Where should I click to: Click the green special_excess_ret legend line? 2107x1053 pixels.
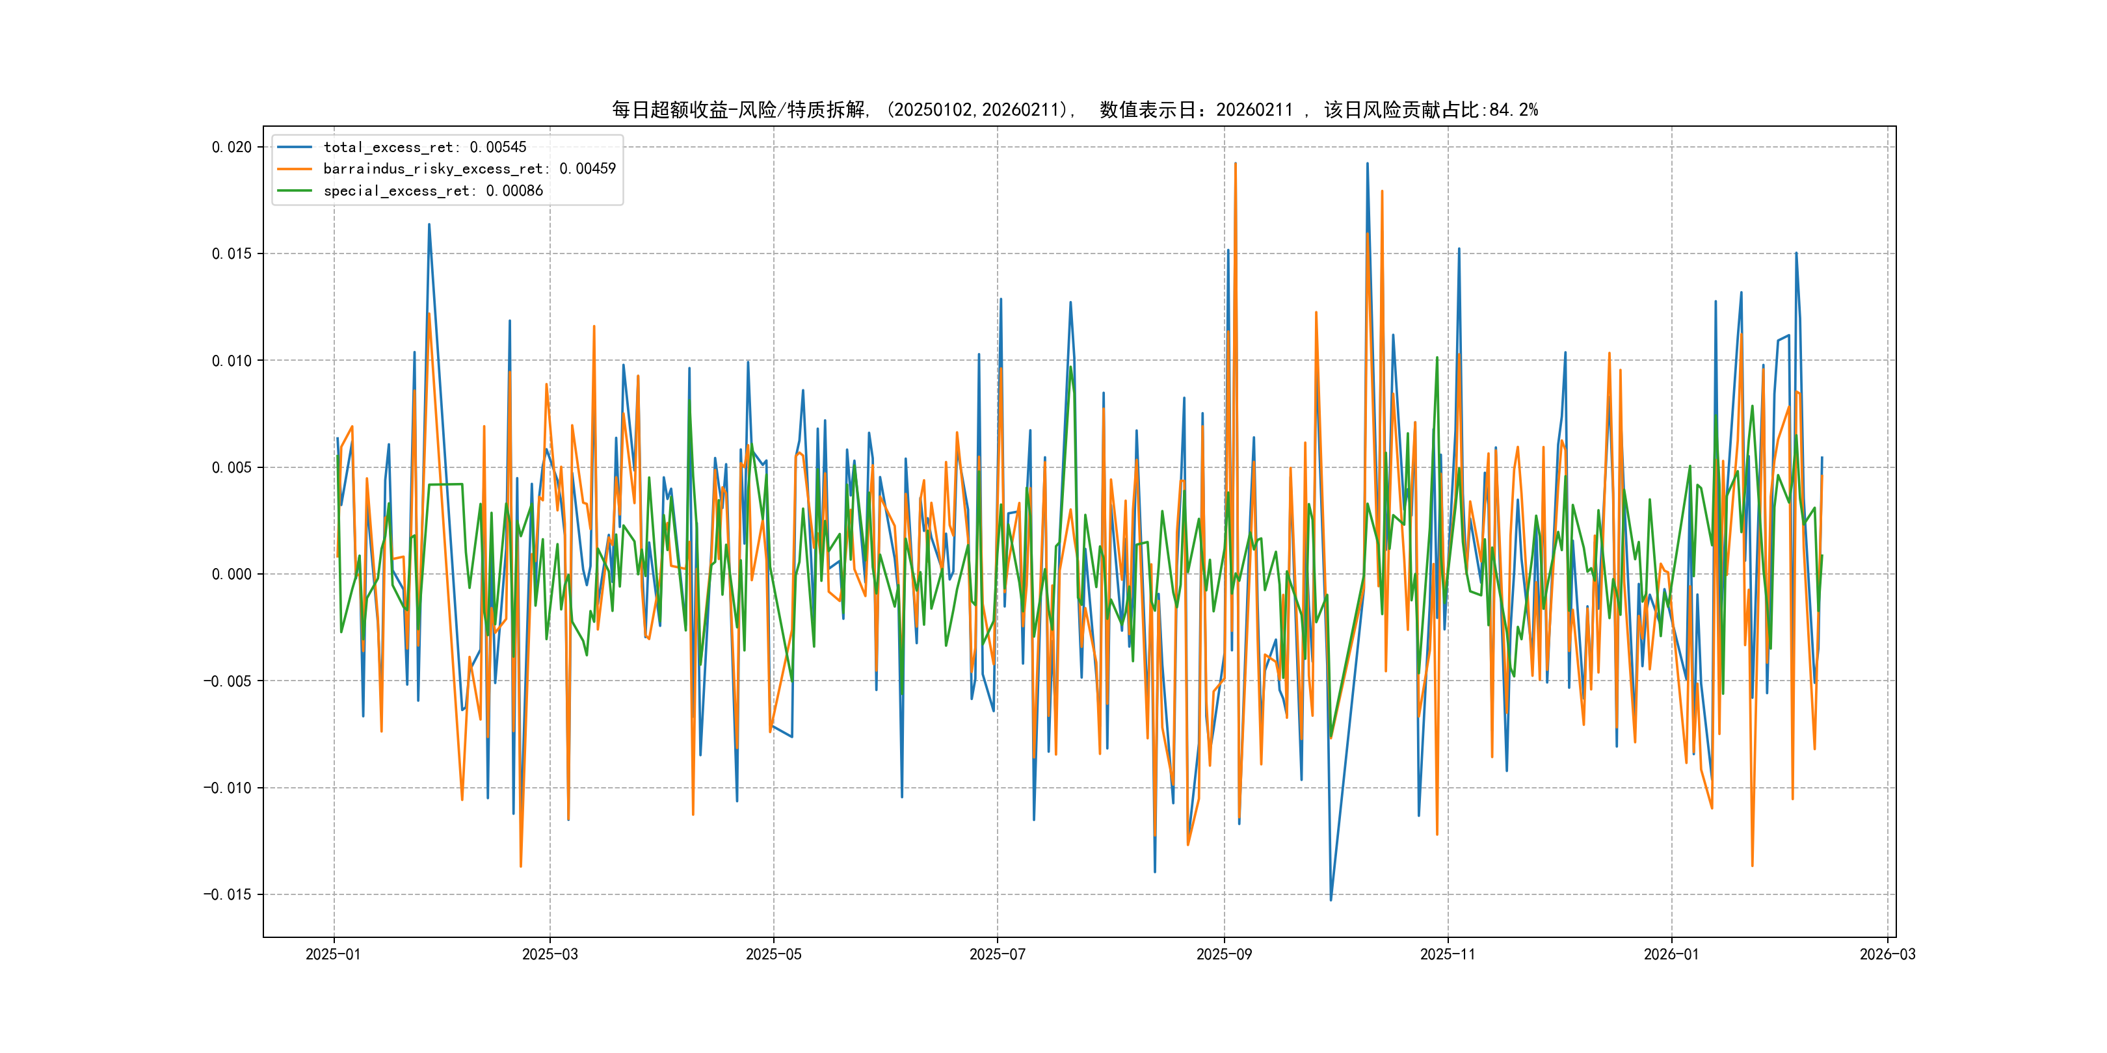[295, 190]
